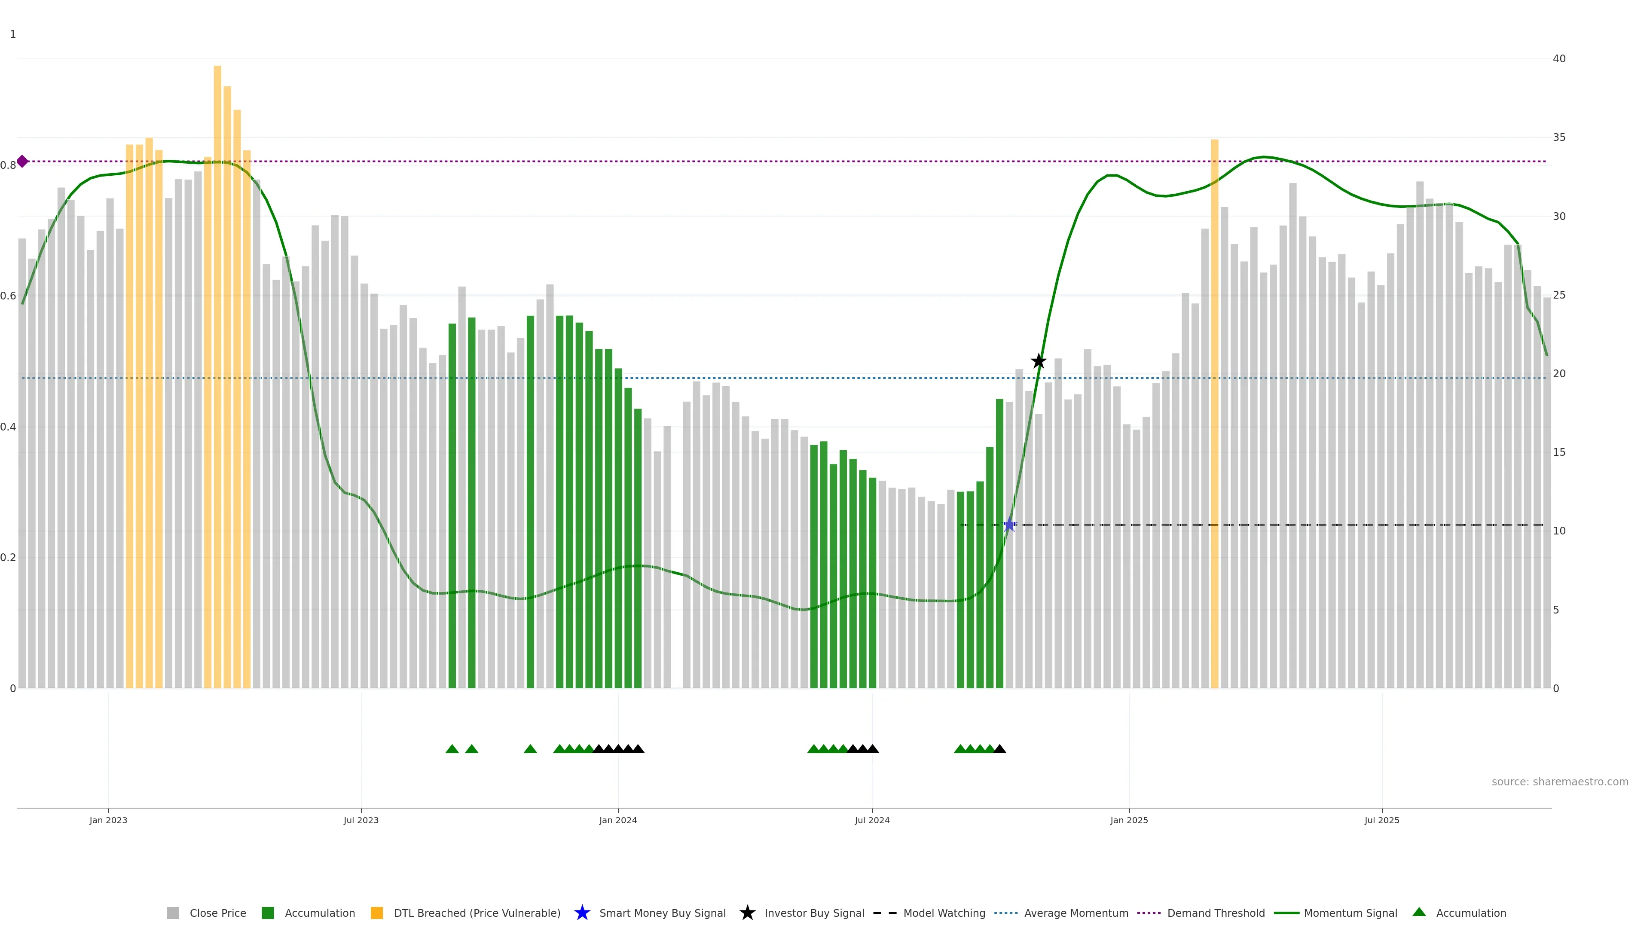Toggle the Momentum Signal legend entry
1650x928 pixels.
point(1350,913)
